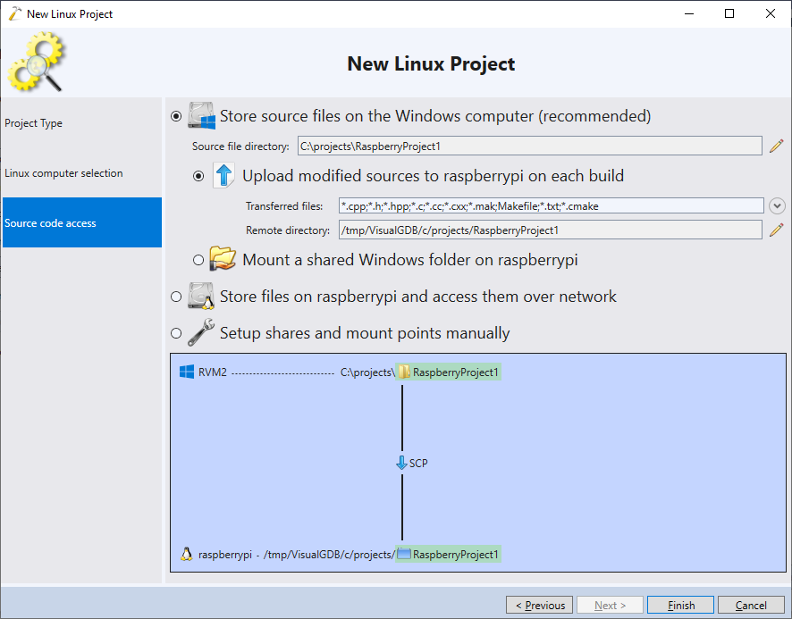Screen dimensions: 792x619
Task: Open the Linux computer selection step
Action: (82, 172)
